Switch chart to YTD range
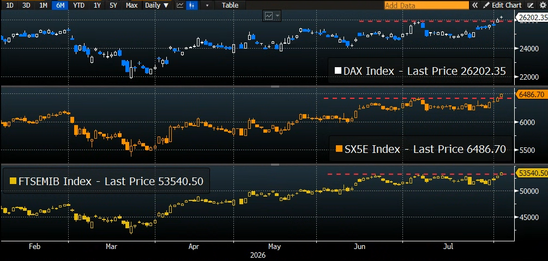548x261 pixels. [x=79, y=5]
